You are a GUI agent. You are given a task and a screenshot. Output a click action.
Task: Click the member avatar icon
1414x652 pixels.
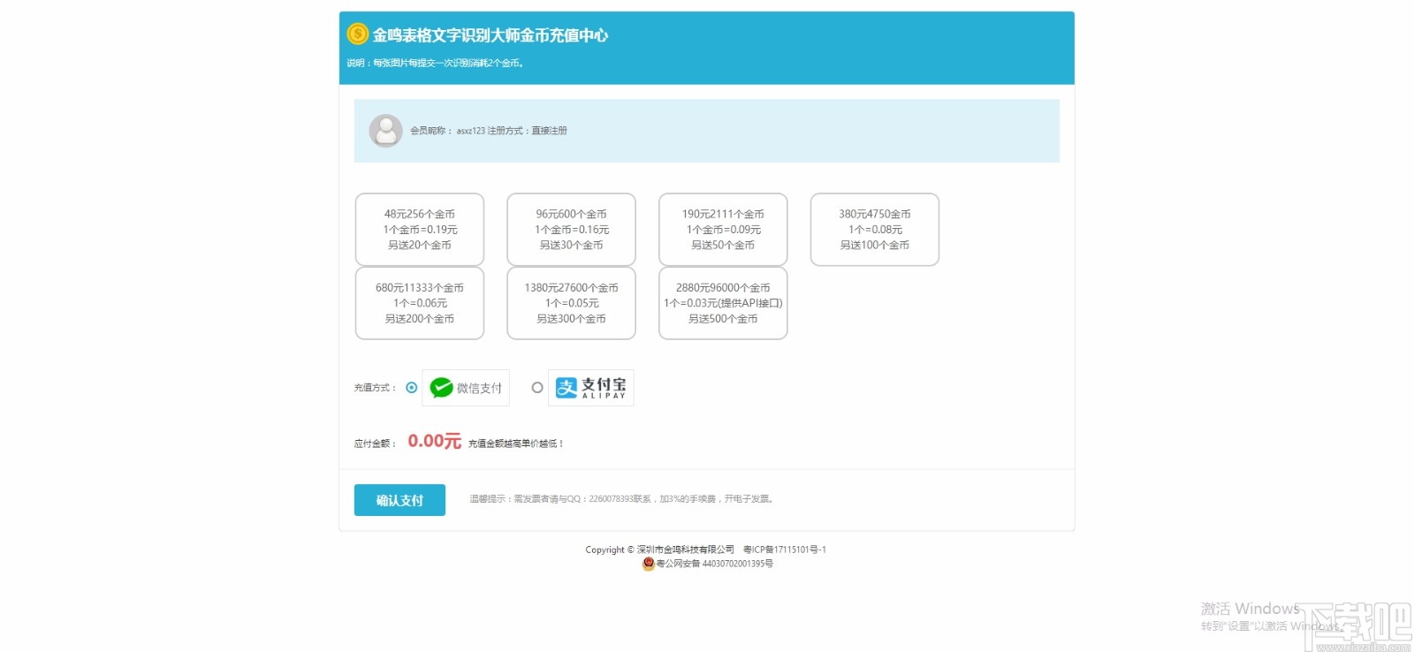(385, 131)
